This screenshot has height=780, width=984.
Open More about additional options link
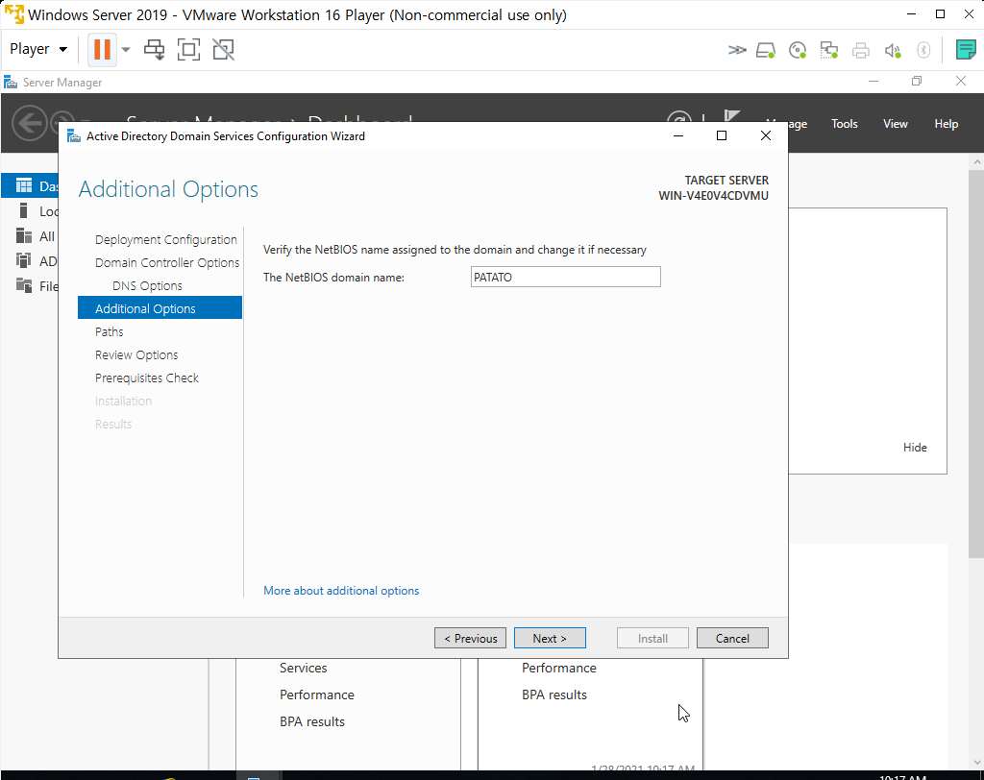point(341,591)
